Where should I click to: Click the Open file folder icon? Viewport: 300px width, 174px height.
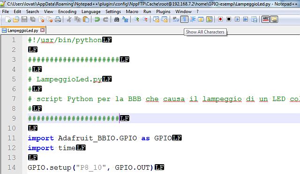(x=16, y=19)
